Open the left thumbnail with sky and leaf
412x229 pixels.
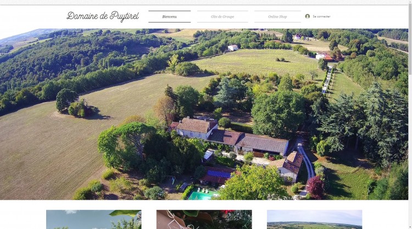tap(94, 219)
